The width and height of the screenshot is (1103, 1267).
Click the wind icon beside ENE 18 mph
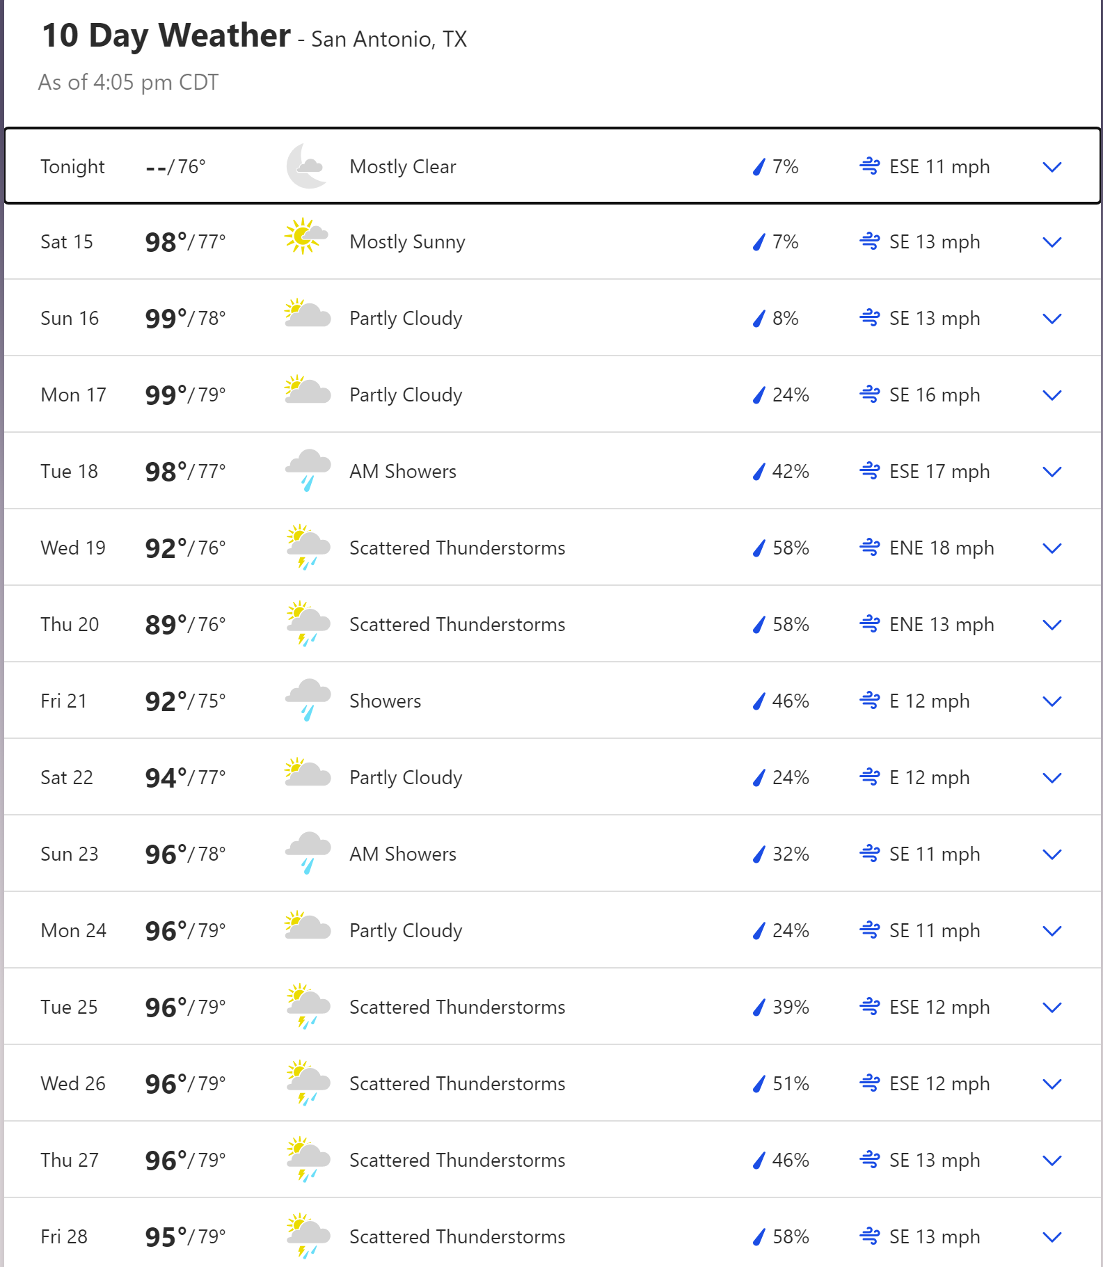[870, 548]
